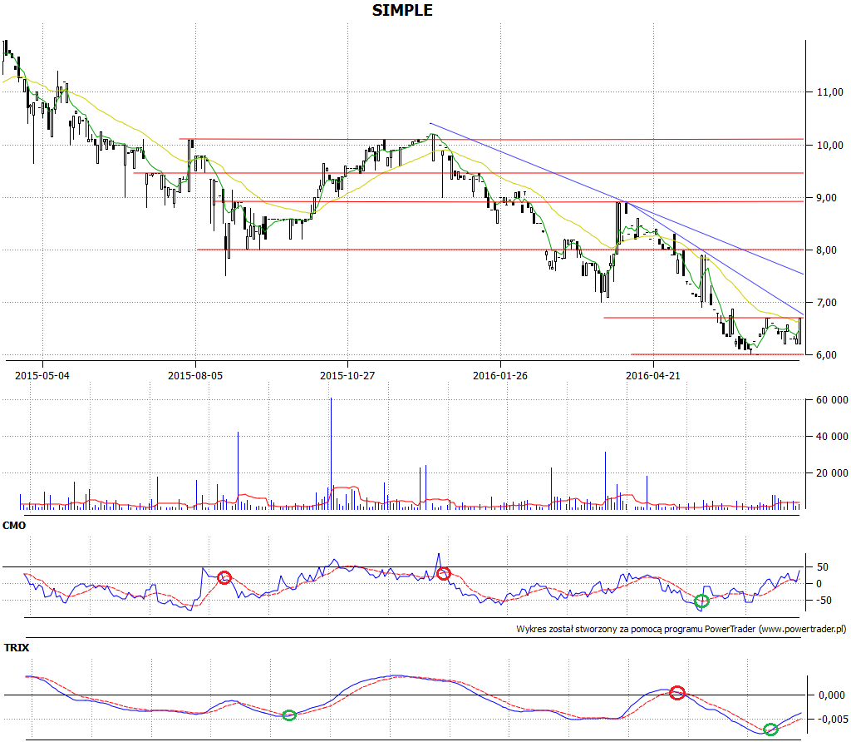This screenshot has width=851, height=742.
Task: Click the green buy circle on CMO
Action: [x=701, y=601]
